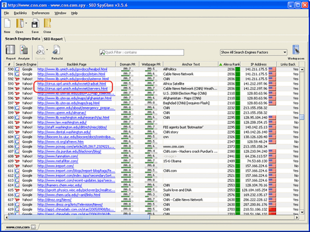Click the horizontal scrollbar thumb
The width and height of the screenshot is (310, 232).
(x=79, y=217)
